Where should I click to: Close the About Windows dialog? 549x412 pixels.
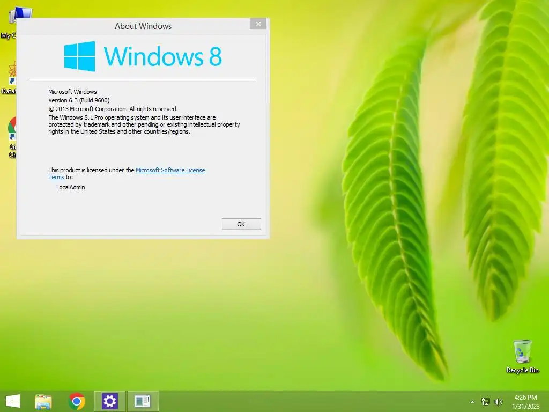tap(258, 24)
